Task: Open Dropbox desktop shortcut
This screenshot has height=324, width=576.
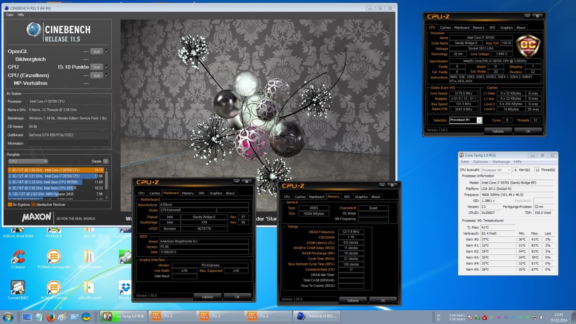Action: [x=125, y=289]
